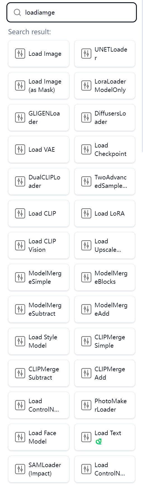Click the green logo under Load Text
This screenshot has width=143, height=487.
[98, 442]
